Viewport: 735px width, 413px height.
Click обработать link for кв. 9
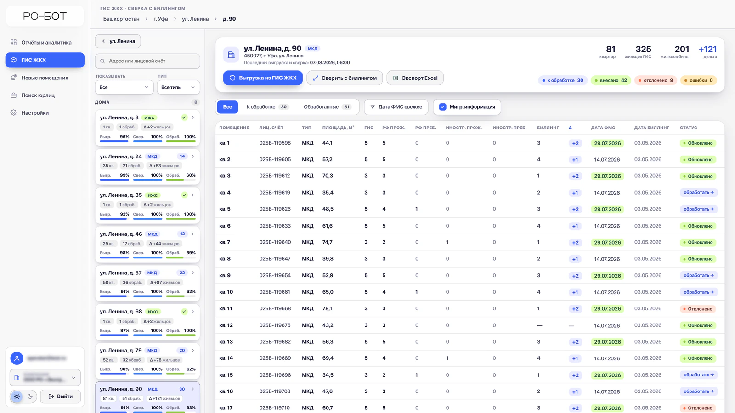pyautogui.click(x=699, y=275)
